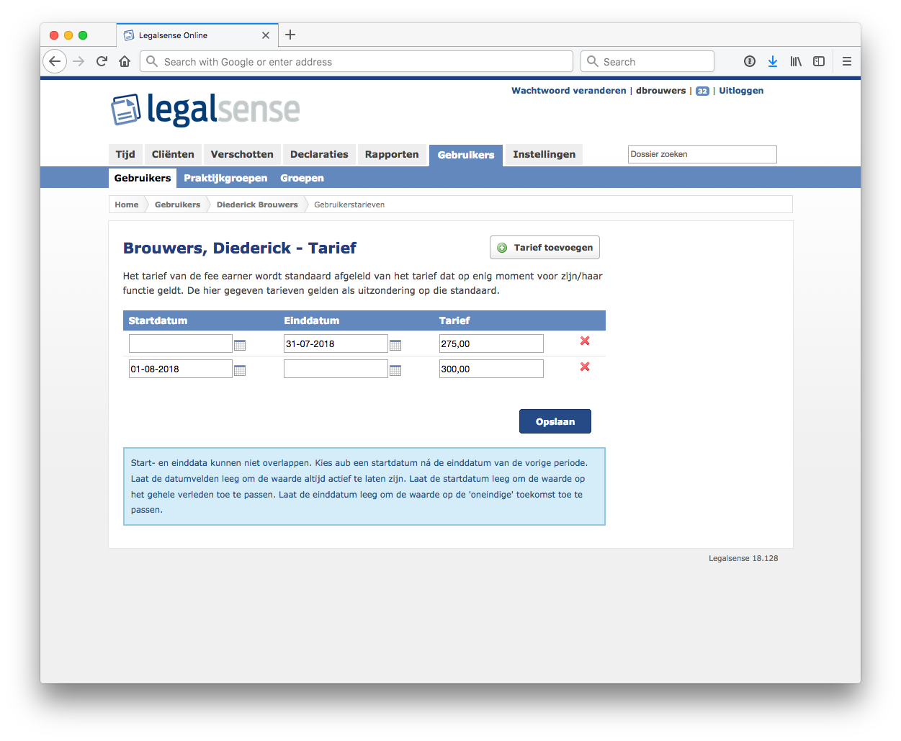The height and width of the screenshot is (741, 901).
Task: Go back with browser back arrow
Action: coord(55,61)
